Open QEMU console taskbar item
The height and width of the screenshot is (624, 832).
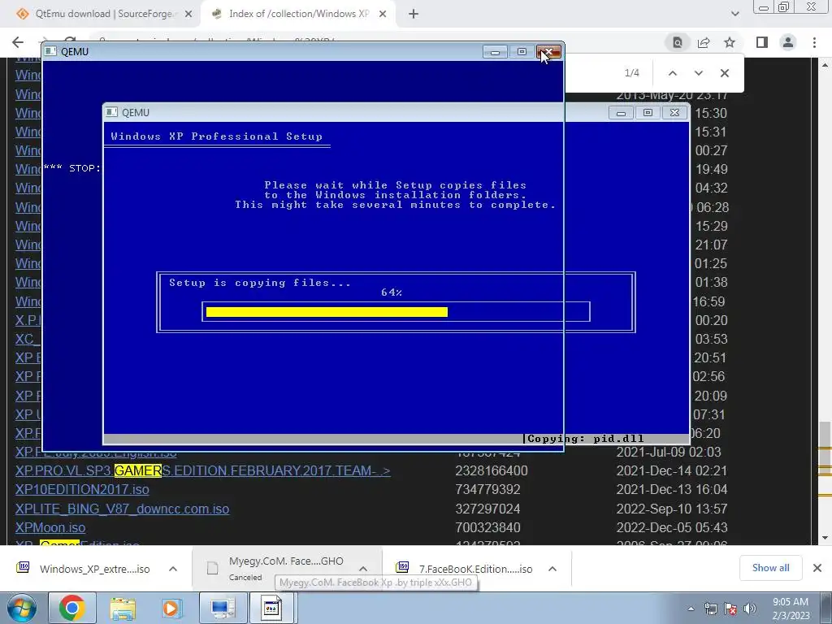click(x=271, y=608)
